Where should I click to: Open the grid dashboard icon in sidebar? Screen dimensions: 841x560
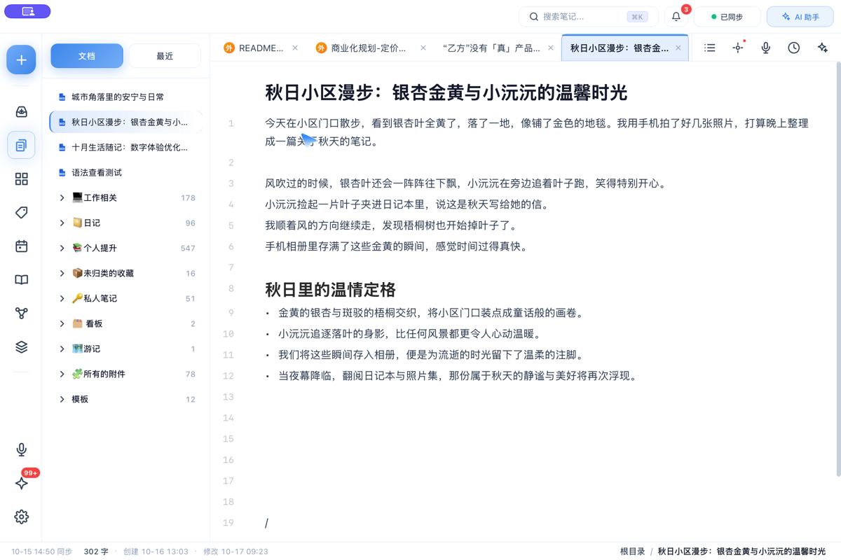21,179
